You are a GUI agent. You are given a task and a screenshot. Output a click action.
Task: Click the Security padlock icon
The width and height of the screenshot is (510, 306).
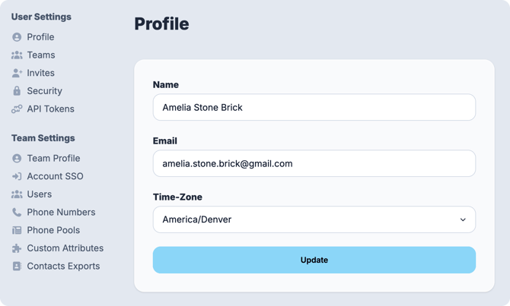[17, 91]
